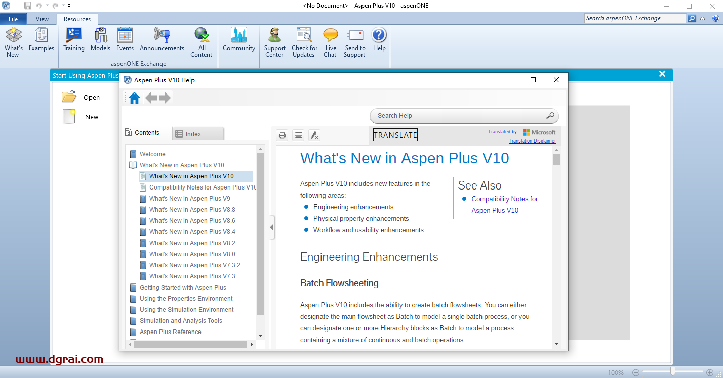This screenshot has width=723, height=378.
Task: Select Compatibility Notes tree item in contents
Action: (203, 187)
